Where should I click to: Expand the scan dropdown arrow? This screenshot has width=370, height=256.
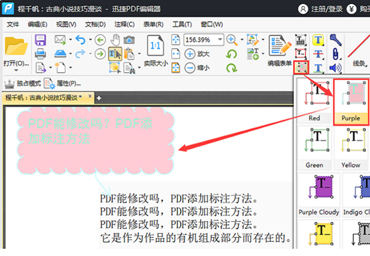(x=70, y=53)
